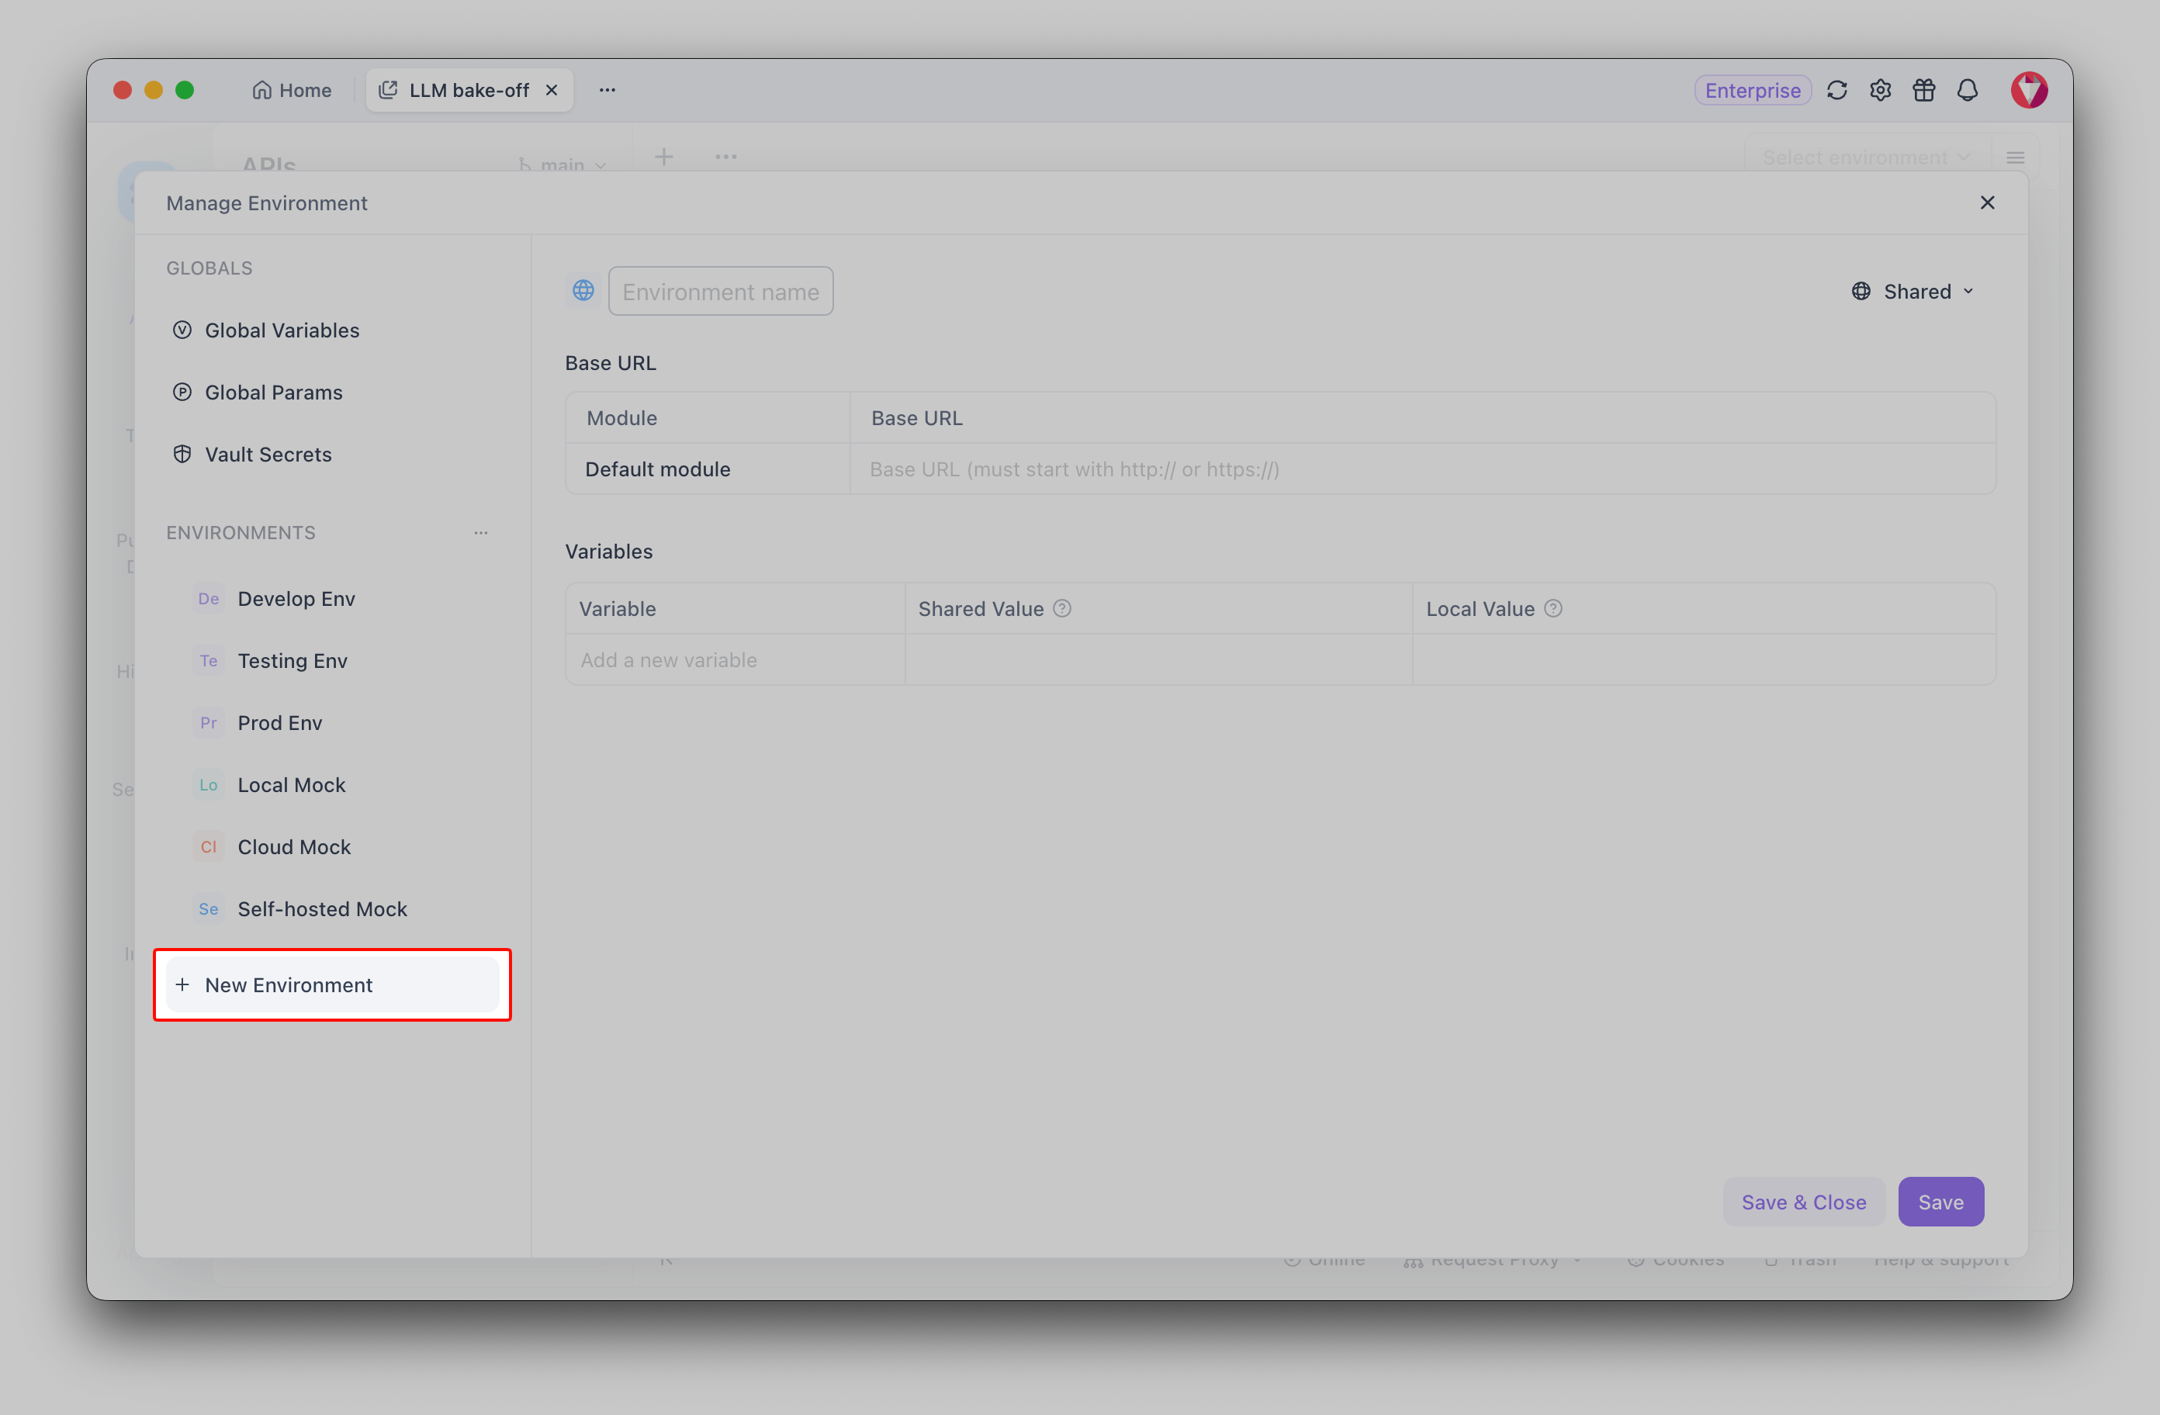Click the globe icon beside Environment name
The image size is (2160, 1415).
583,290
